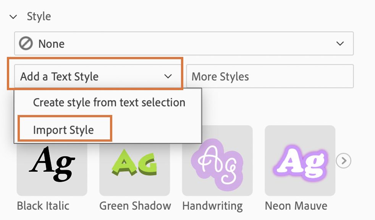
Task: Click the Neon Mauve caption text
Action: point(296,206)
